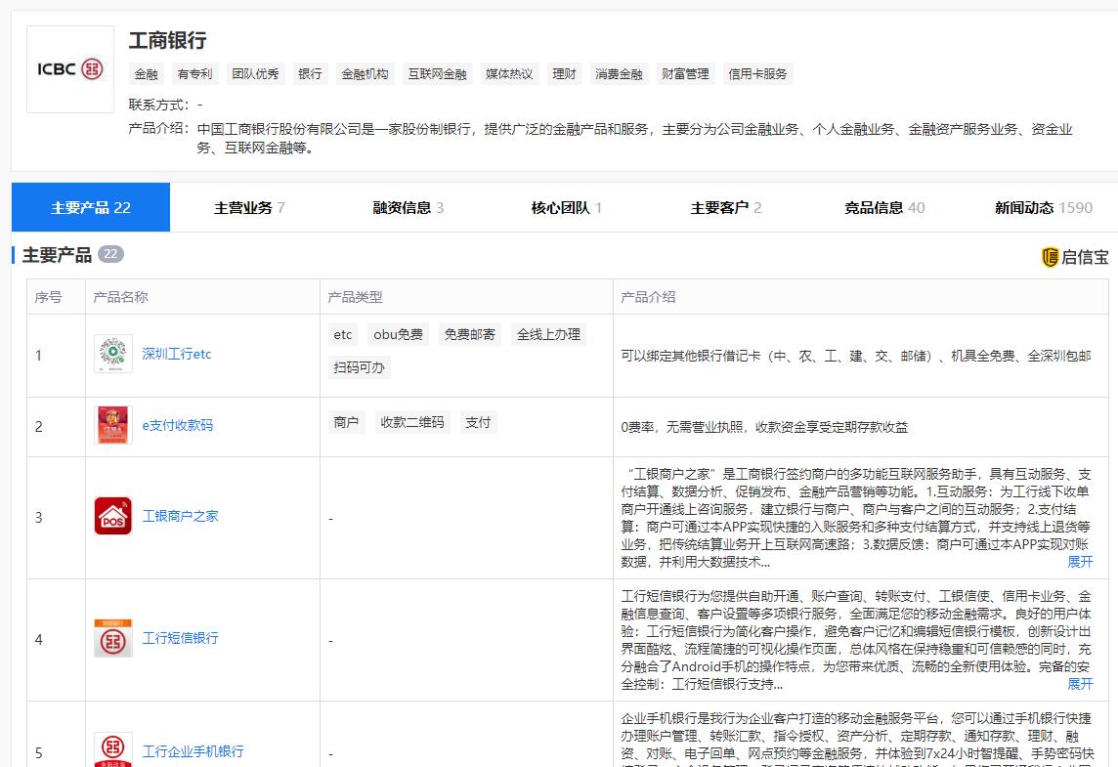Expand the 工银商户之家 description with 展开

tap(1080, 562)
